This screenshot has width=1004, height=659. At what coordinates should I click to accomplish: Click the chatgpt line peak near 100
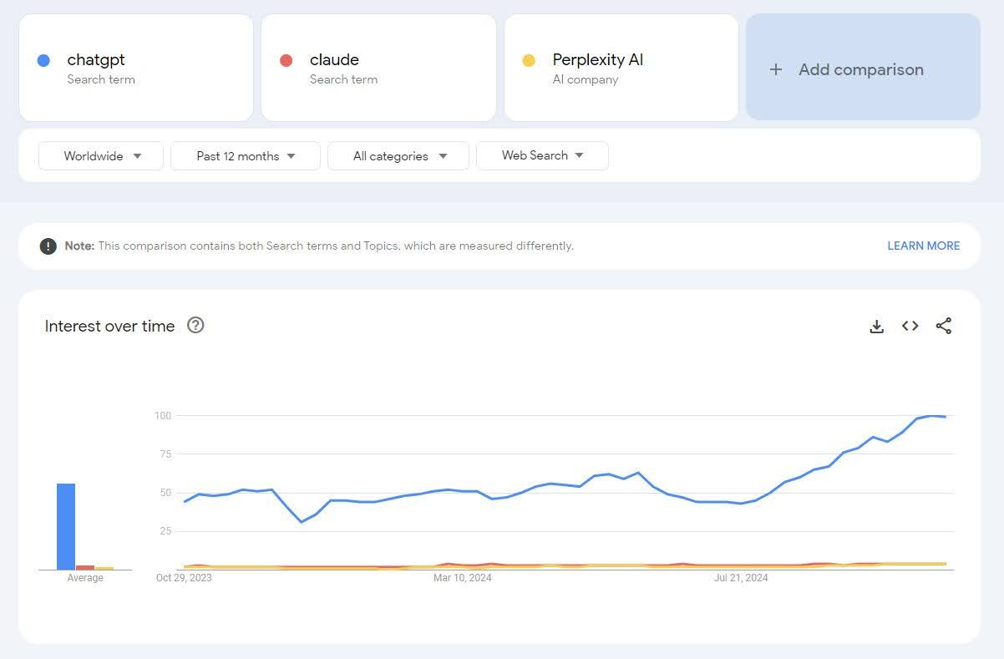(x=931, y=416)
